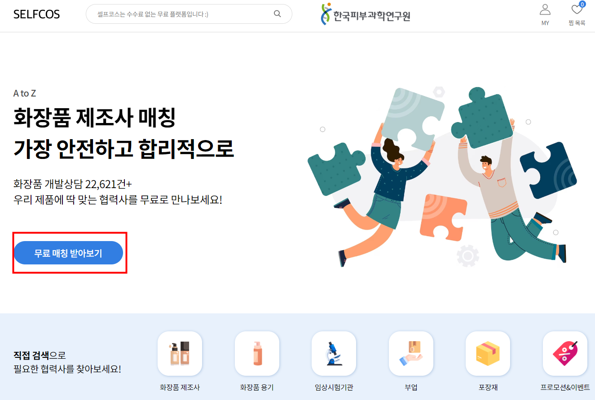Open the MY profile icon
The image size is (595, 400).
click(545, 9)
